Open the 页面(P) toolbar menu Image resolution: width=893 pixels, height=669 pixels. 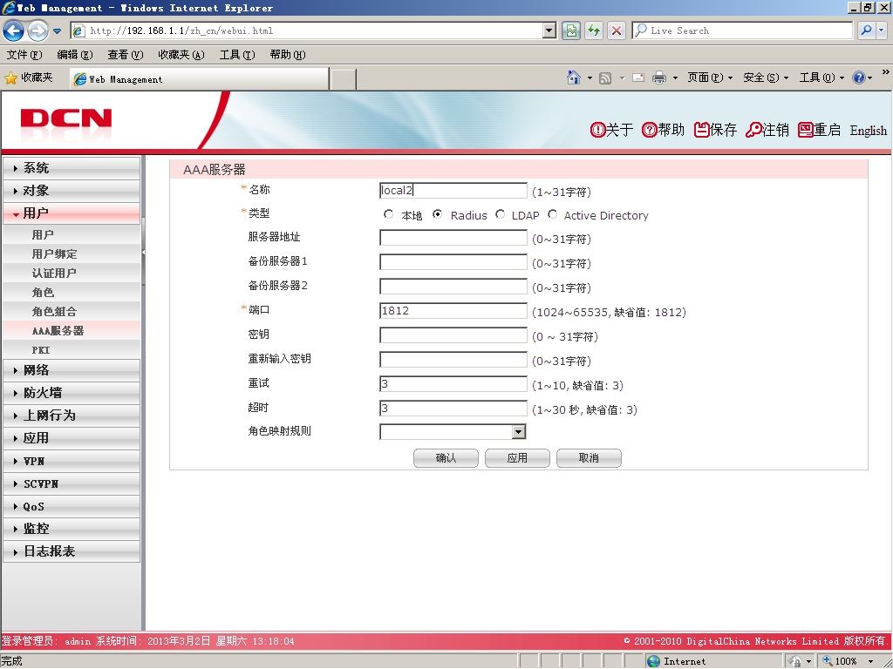pyautogui.click(x=709, y=78)
